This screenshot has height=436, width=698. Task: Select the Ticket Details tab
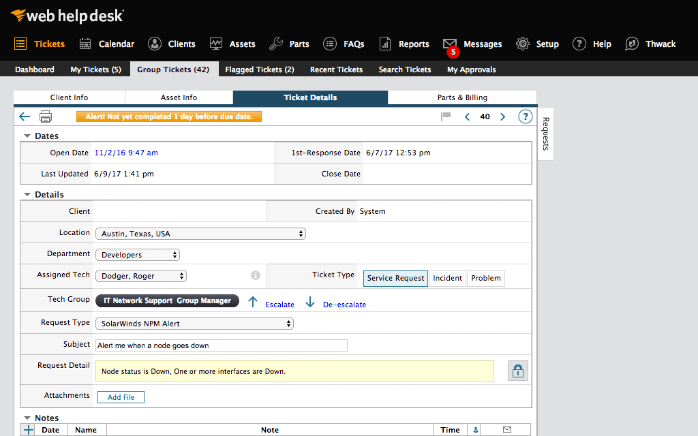click(310, 97)
